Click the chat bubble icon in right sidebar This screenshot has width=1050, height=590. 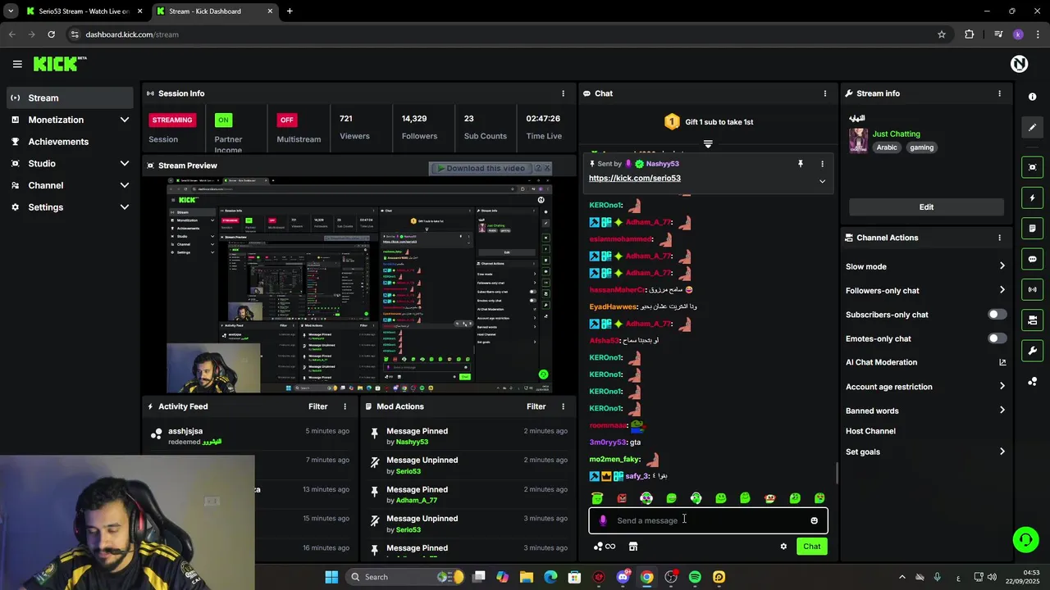click(1032, 259)
